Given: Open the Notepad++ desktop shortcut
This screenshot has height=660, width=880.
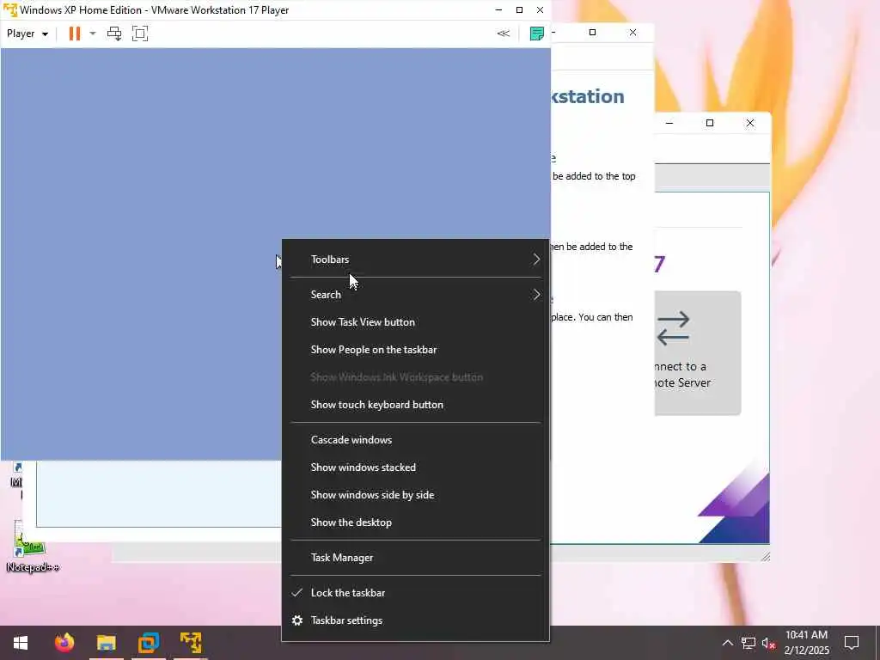Looking at the screenshot, I should tap(32, 548).
